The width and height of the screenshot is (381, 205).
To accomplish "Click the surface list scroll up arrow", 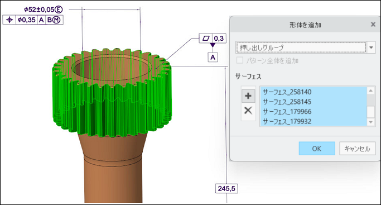I will pos(371,90).
